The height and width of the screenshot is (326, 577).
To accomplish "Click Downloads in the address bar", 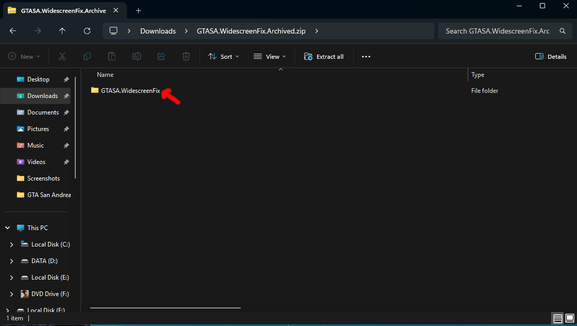I will pyautogui.click(x=158, y=31).
